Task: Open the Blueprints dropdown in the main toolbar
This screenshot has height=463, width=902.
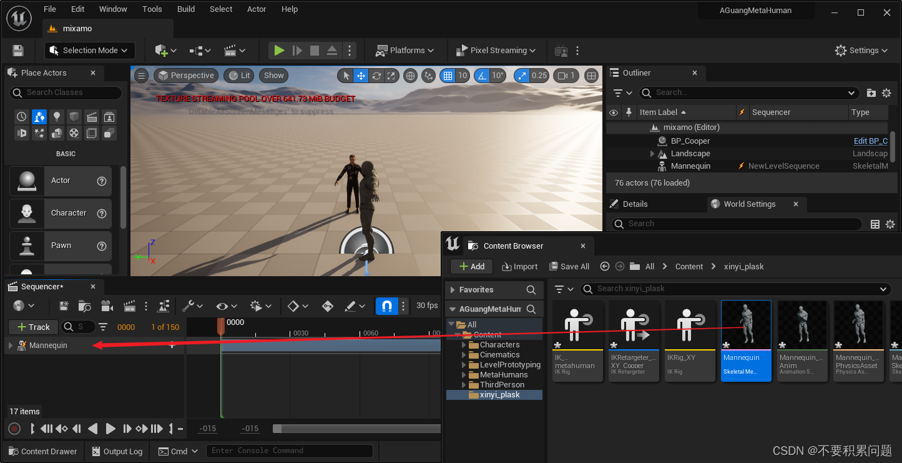Action: 200,51
